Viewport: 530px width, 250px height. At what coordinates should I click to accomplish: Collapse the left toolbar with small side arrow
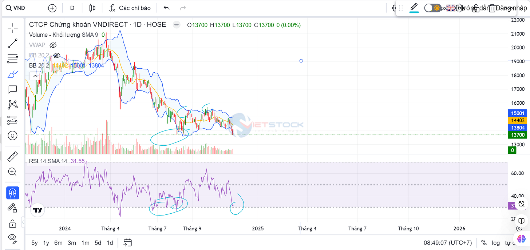[23, 222]
